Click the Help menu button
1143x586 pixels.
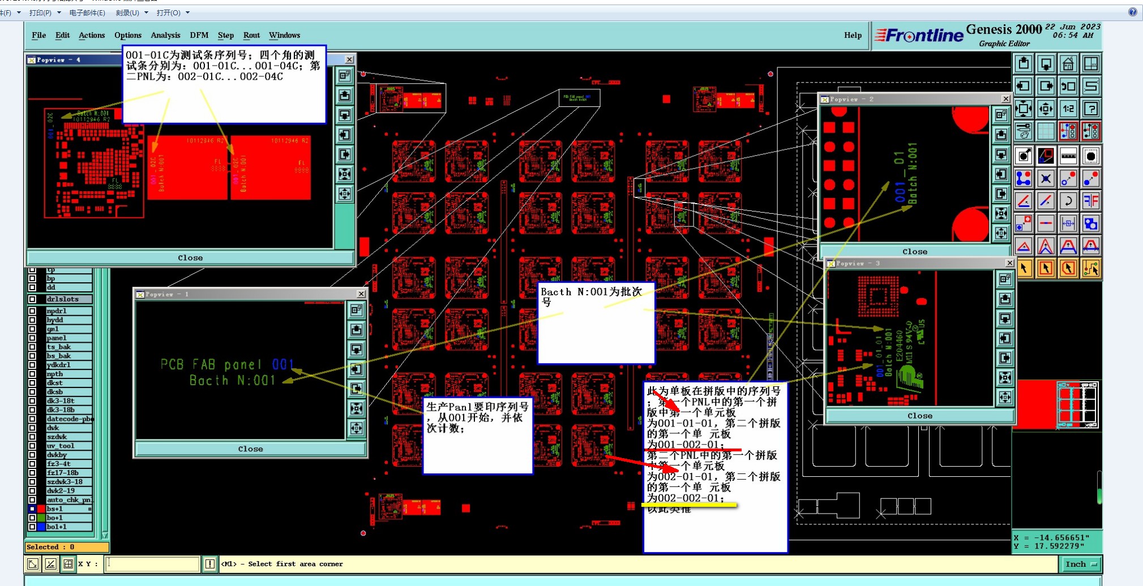[x=853, y=35]
